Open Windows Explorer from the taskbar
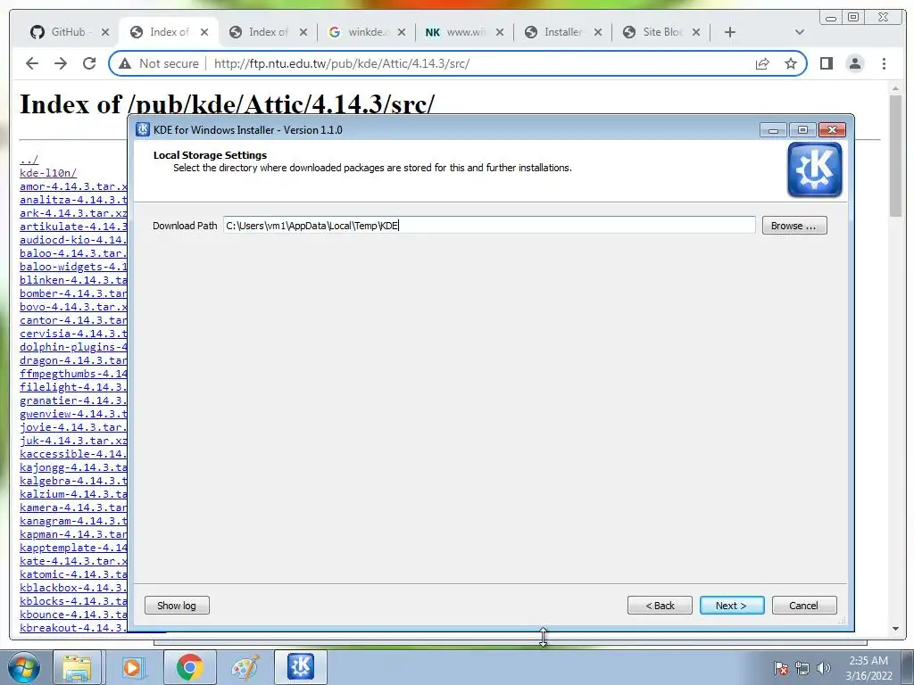The image size is (914, 685). tap(77, 667)
